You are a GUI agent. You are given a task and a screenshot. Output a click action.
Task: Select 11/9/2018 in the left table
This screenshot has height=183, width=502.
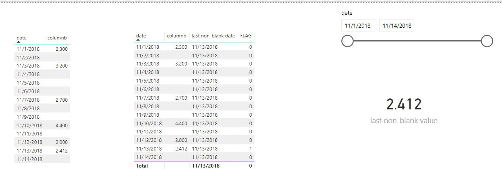(28, 117)
